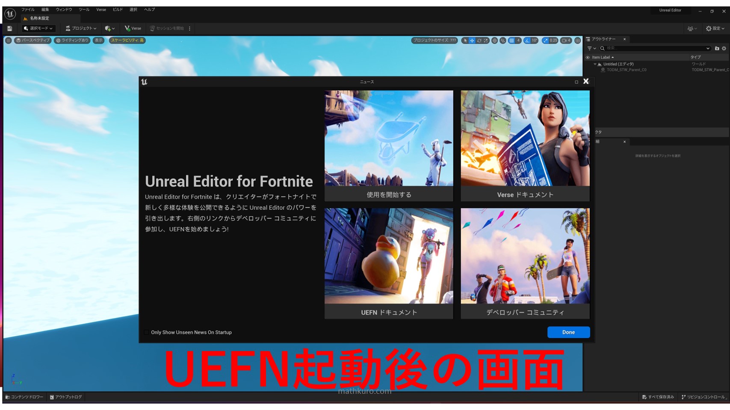Toggle rotation angle snapping icon

pyautogui.click(x=527, y=41)
